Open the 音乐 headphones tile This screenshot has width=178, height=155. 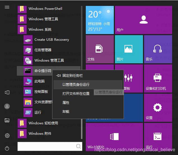[158, 49]
